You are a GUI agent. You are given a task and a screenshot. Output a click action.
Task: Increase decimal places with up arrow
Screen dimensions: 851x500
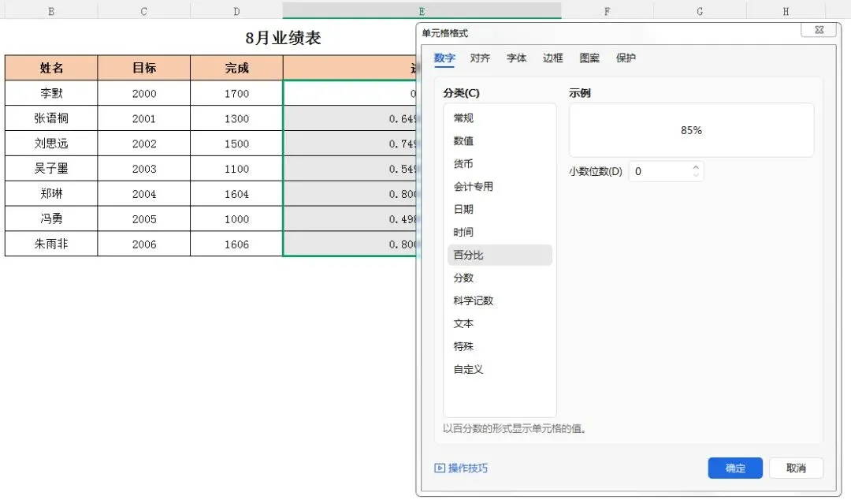pos(697,167)
